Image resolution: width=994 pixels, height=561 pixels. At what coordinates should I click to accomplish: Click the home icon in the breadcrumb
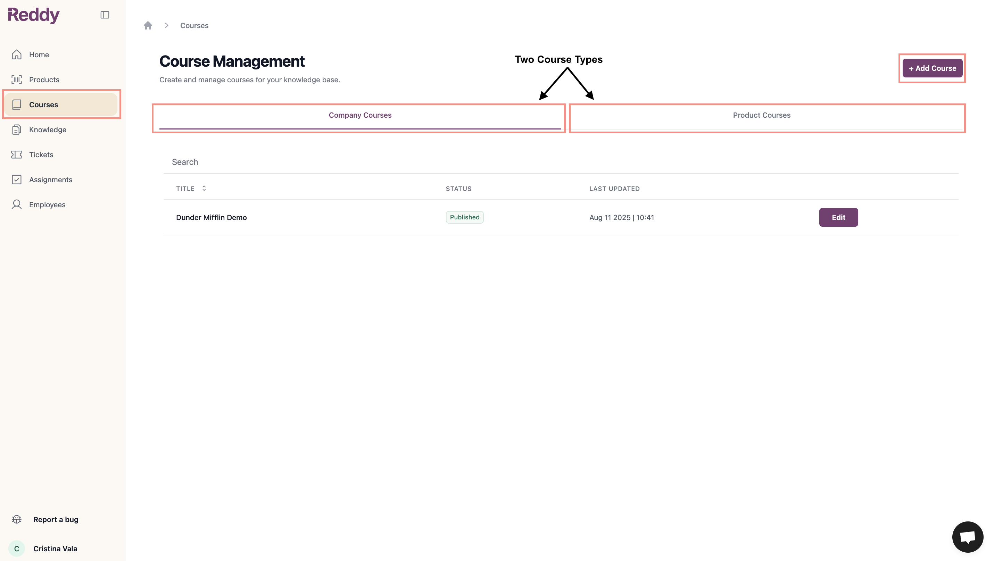pos(148,25)
